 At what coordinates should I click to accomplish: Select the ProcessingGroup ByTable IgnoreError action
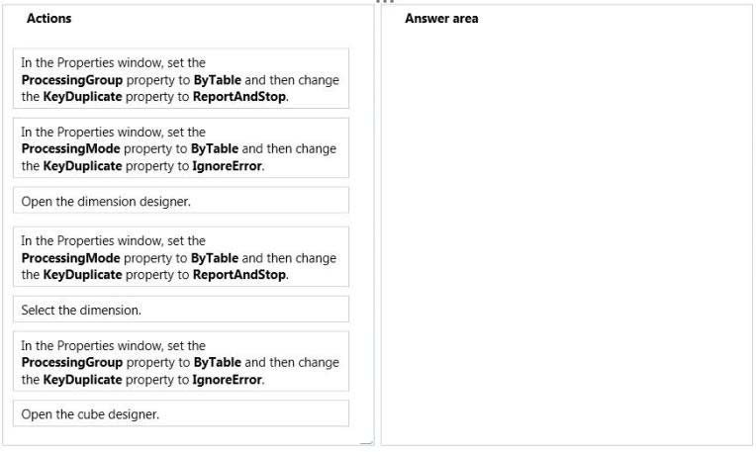182,362
